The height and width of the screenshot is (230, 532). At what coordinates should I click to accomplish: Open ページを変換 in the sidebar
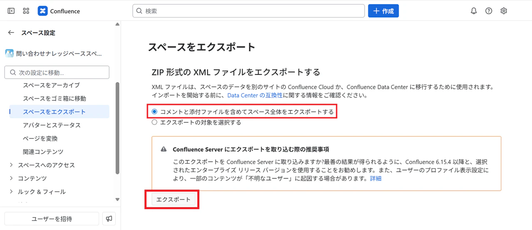[x=40, y=138]
